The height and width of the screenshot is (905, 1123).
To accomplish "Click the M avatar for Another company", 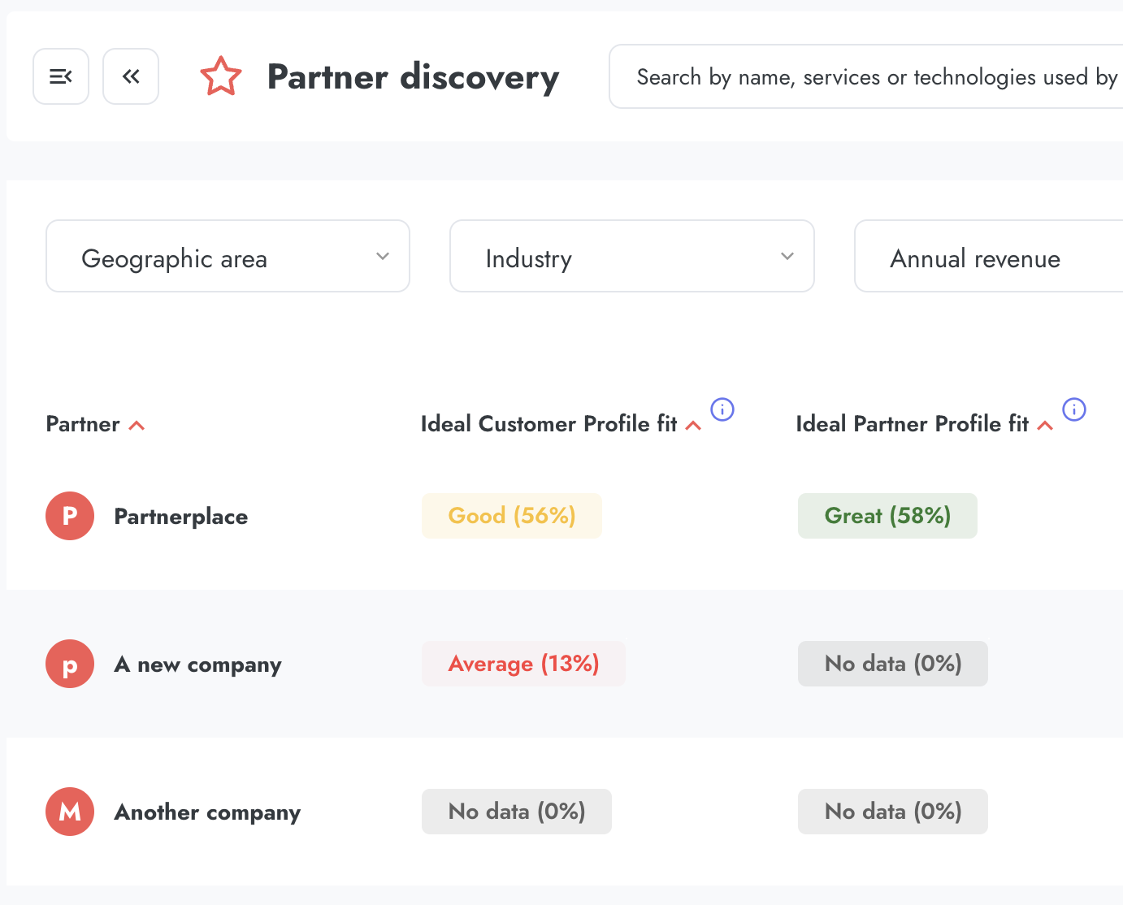I will point(70,812).
